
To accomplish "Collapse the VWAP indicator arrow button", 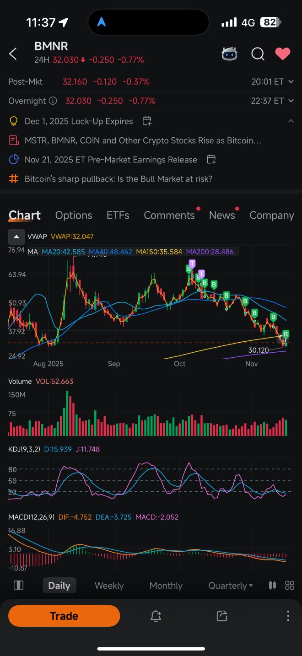I will [16, 237].
